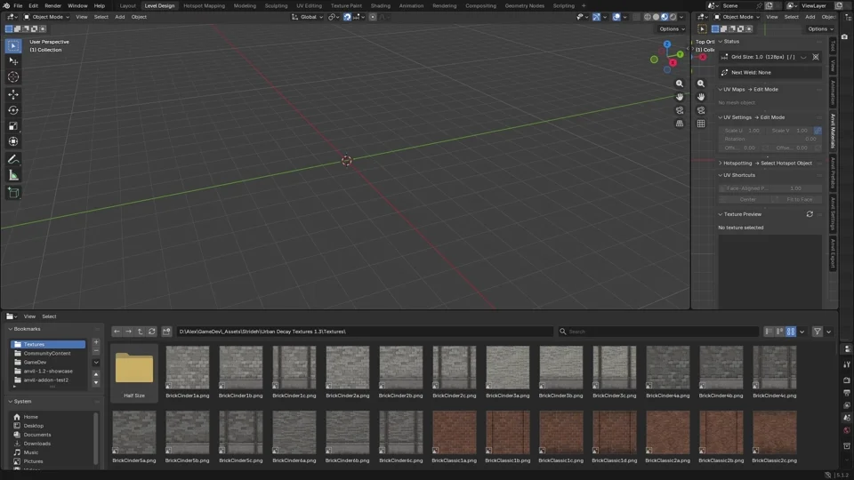
Task: Click the pan hand icon in main viewport
Action: click(679, 97)
